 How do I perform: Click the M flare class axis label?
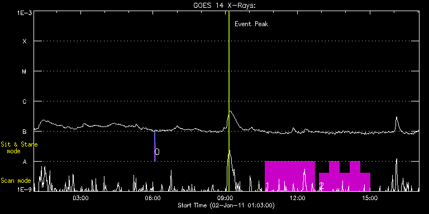click(x=25, y=71)
